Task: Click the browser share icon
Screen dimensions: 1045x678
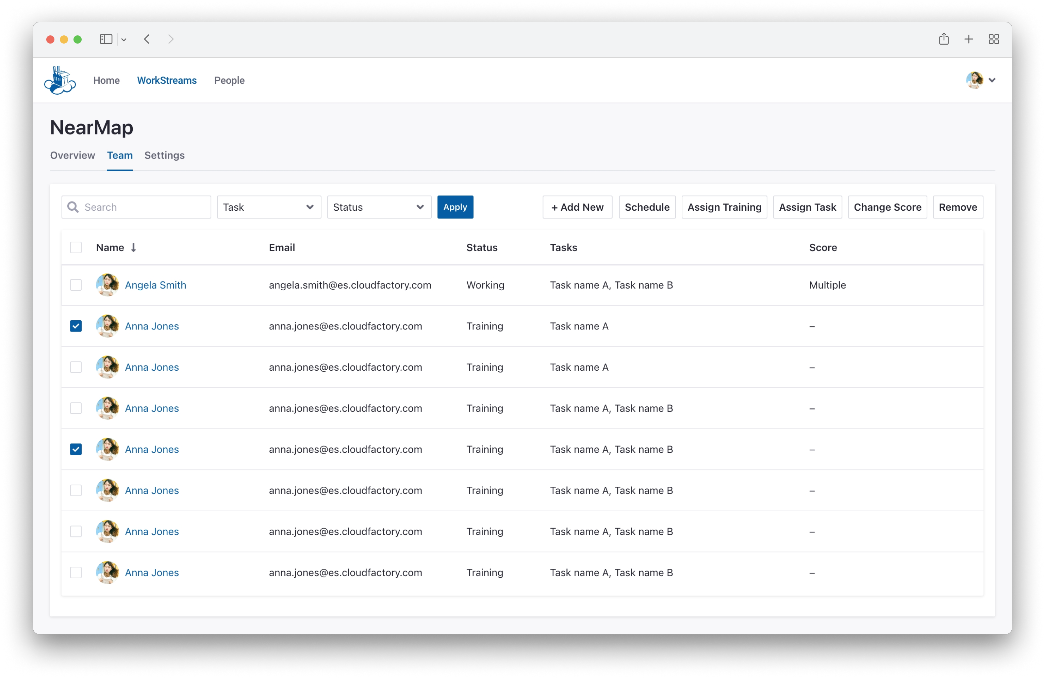Action: (944, 39)
